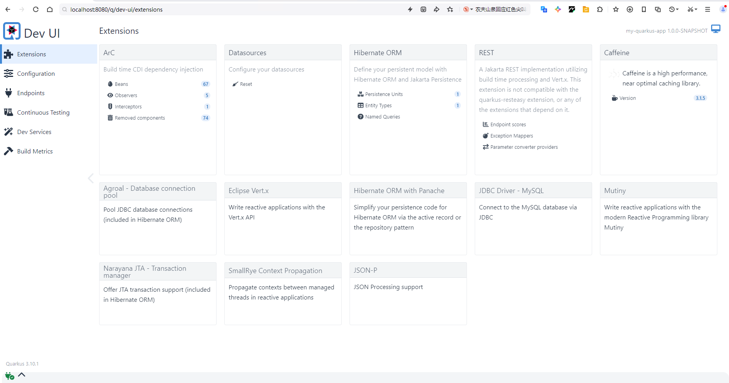Click the Removed components badge 74

tap(206, 118)
